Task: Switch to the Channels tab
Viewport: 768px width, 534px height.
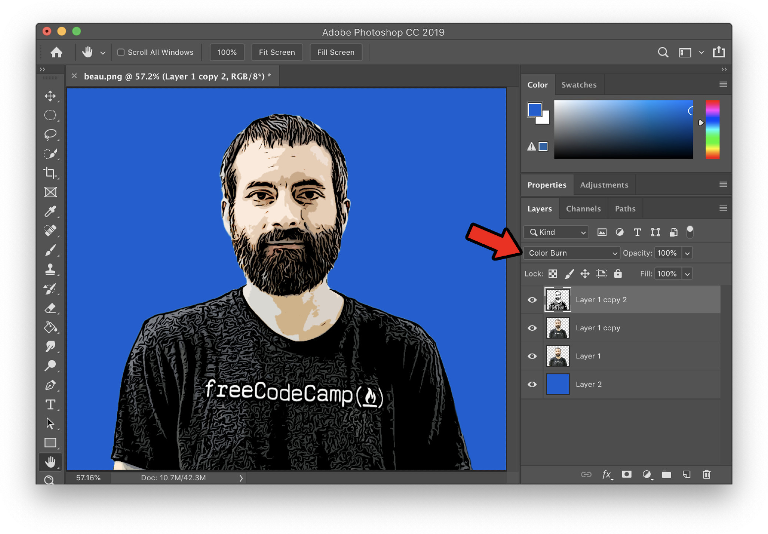Action: coord(583,209)
